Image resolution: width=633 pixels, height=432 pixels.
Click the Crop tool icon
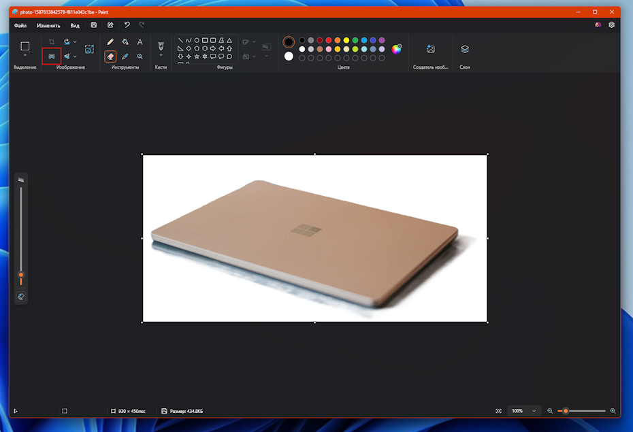point(52,41)
